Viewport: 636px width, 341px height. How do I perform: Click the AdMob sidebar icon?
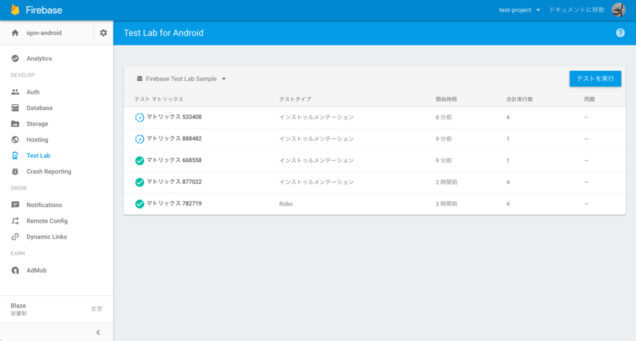[15, 270]
